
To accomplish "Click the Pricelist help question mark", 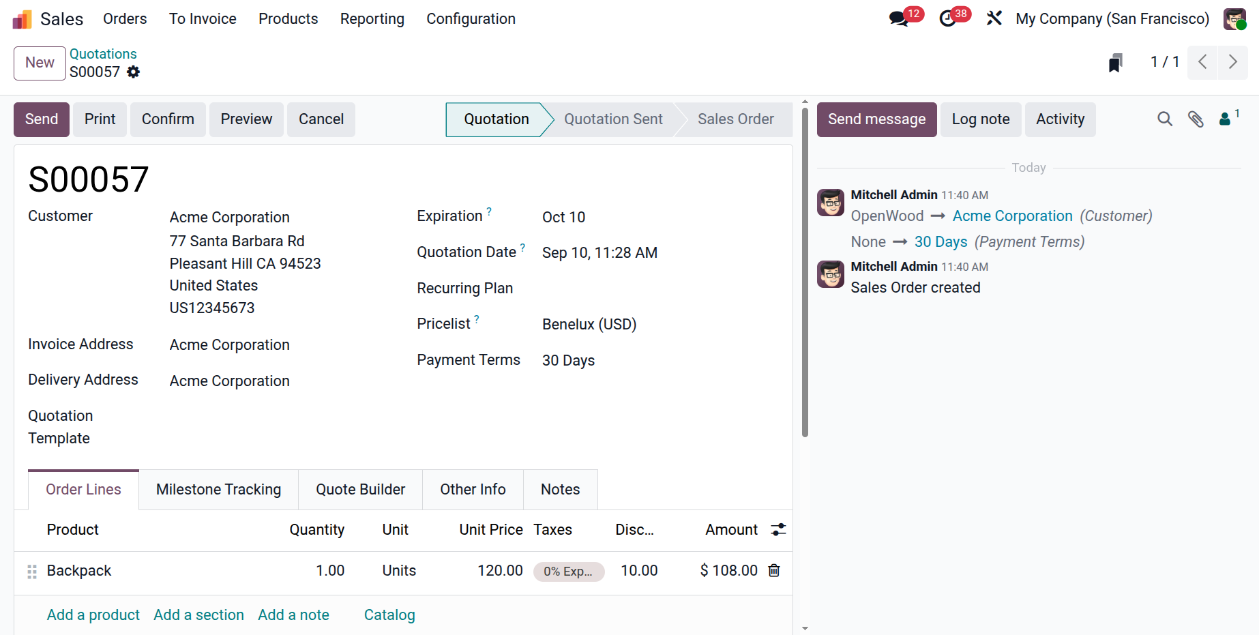I will point(477,319).
